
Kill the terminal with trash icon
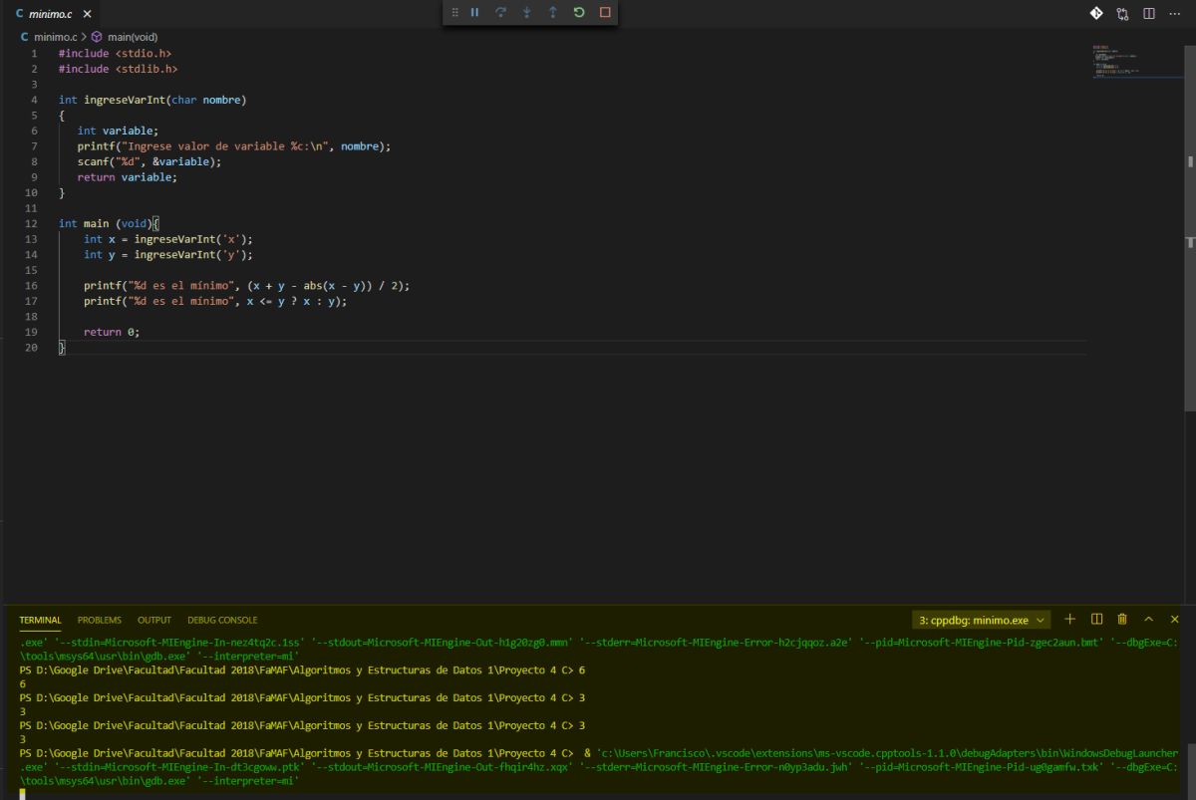[x=1122, y=619]
